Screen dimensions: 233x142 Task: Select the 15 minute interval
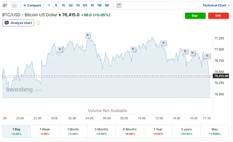click(63, 5)
